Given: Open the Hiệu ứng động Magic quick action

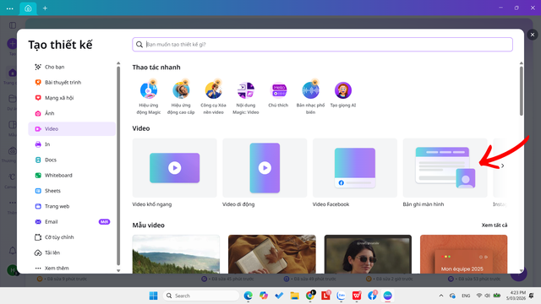Looking at the screenshot, I should click(x=149, y=98).
